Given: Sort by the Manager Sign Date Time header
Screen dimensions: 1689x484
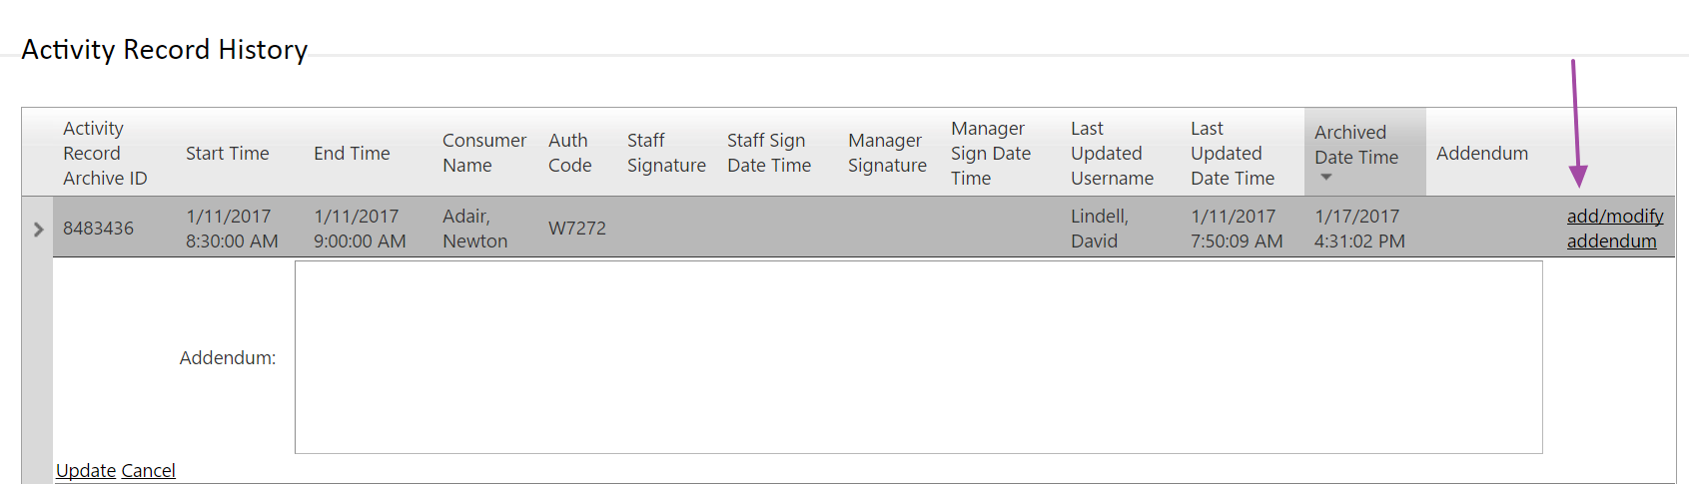Looking at the screenshot, I should 991,154.
